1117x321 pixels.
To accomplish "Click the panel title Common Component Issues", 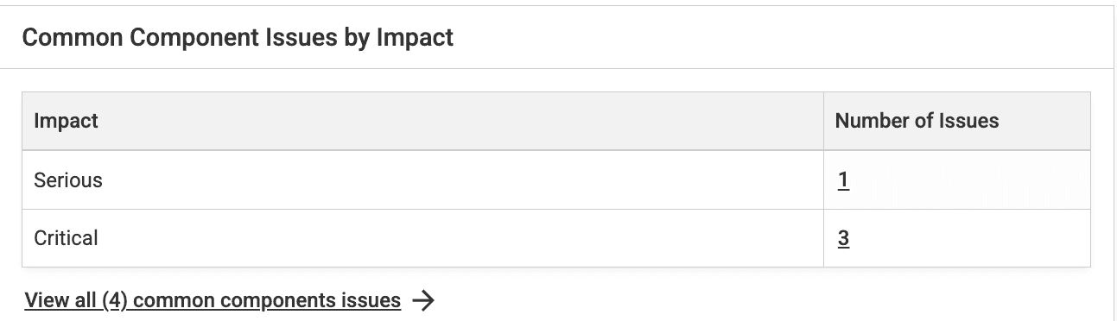I will point(238,38).
